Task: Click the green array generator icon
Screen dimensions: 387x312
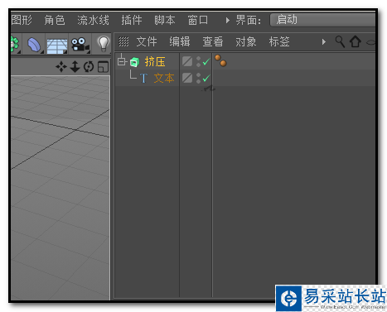Action: (16, 44)
